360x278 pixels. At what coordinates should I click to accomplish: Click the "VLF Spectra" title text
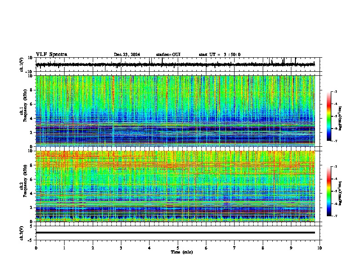coord(51,55)
